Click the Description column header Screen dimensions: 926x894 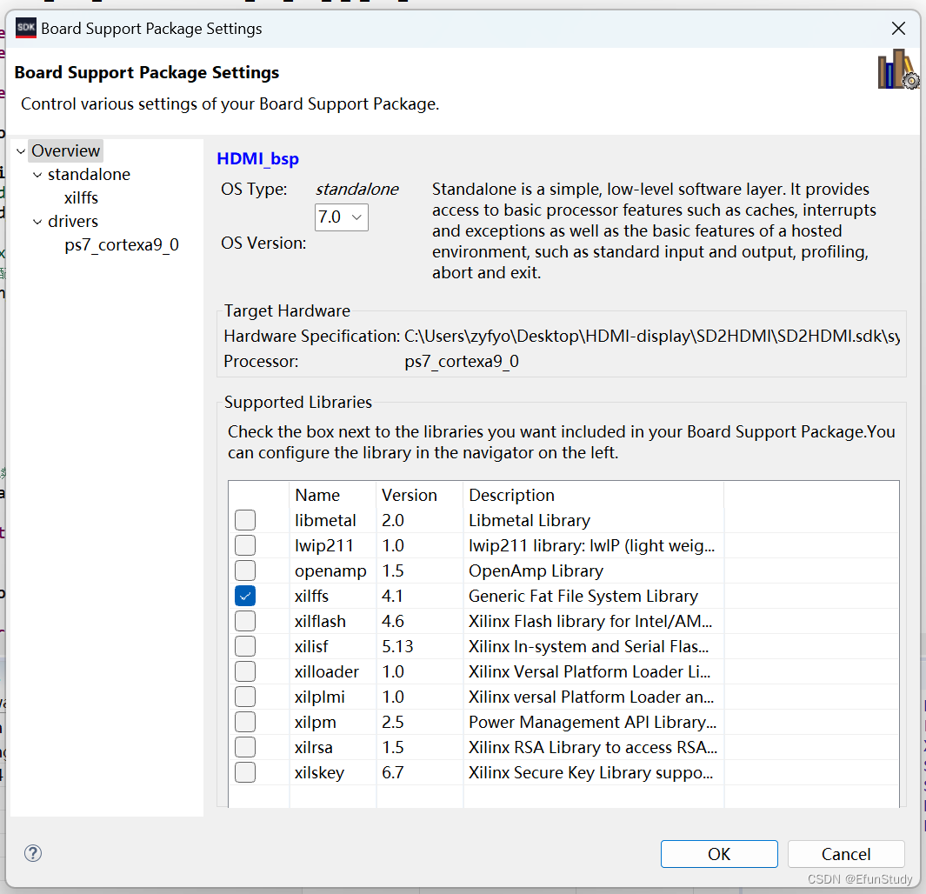(594, 495)
